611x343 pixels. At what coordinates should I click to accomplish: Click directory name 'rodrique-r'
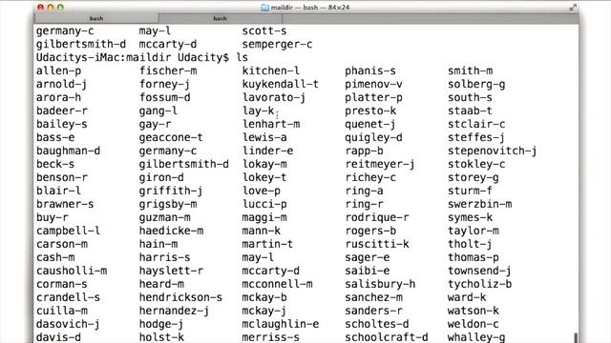click(x=377, y=217)
